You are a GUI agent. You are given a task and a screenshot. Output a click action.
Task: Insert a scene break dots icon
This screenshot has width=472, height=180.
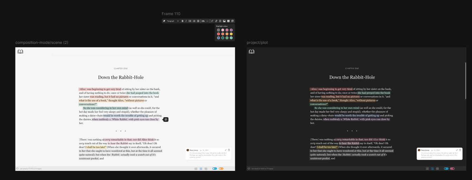pyautogui.click(x=207, y=21)
